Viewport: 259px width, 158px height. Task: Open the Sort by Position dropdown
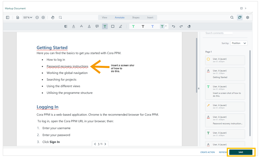pyautogui.click(x=239, y=43)
